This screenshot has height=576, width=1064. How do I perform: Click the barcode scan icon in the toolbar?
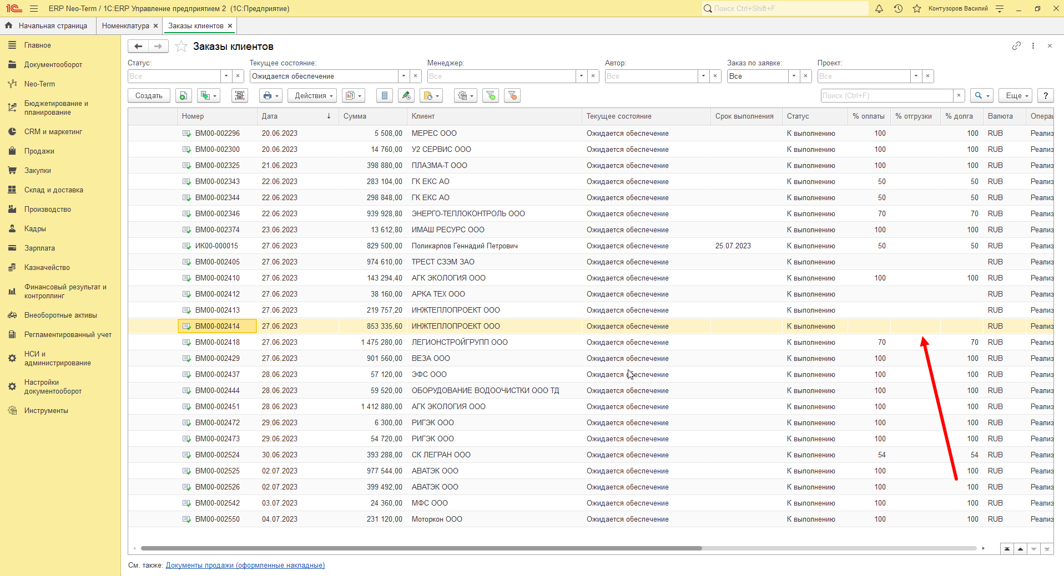pos(240,95)
